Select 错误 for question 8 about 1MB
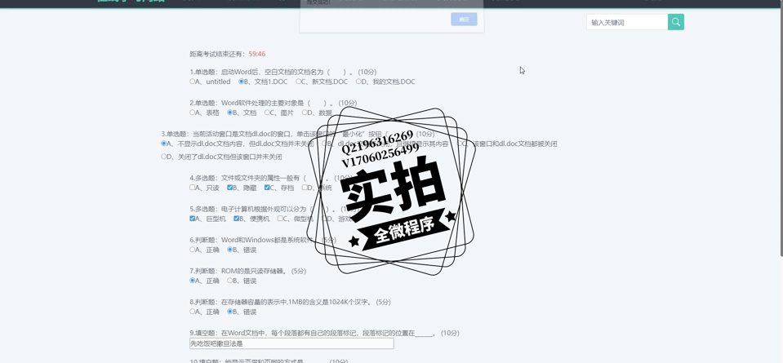 point(230,312)
